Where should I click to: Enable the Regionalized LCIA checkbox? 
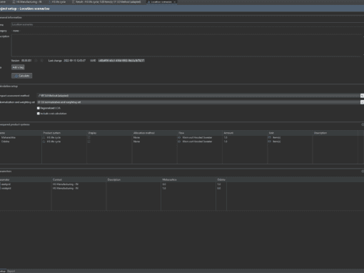point(39,108)
